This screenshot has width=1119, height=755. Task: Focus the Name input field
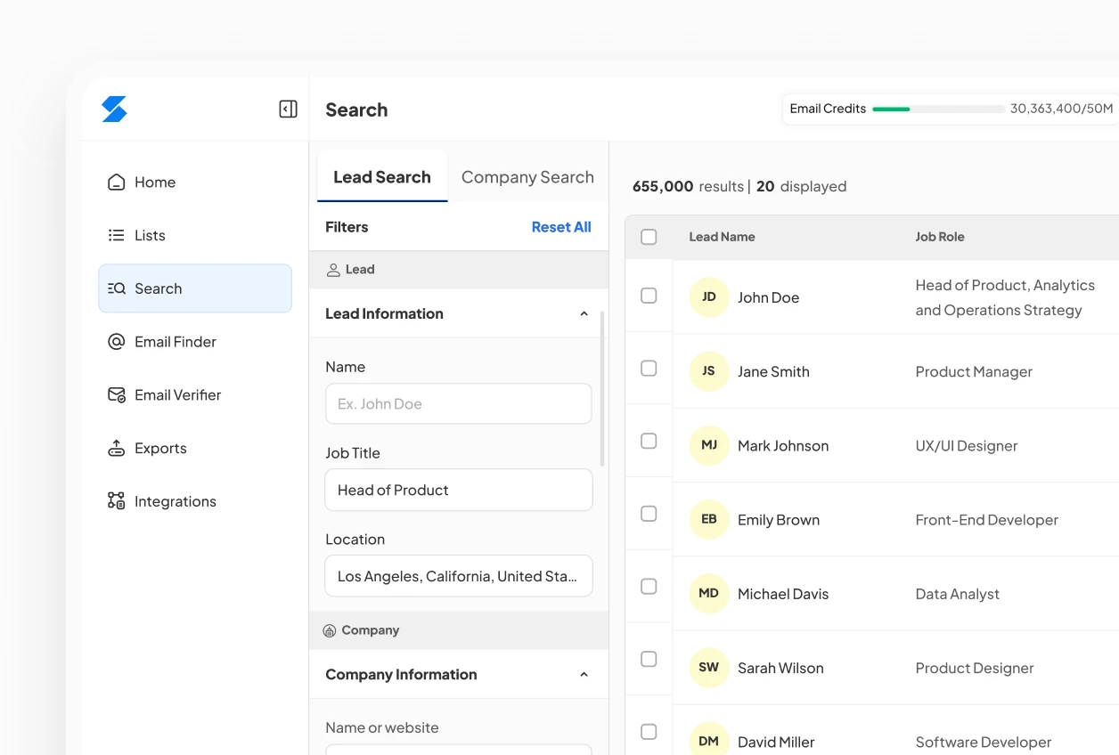(459, 403)
